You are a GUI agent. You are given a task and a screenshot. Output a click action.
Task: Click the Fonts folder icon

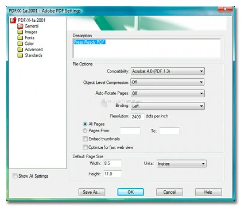click(x=20, y=38)
